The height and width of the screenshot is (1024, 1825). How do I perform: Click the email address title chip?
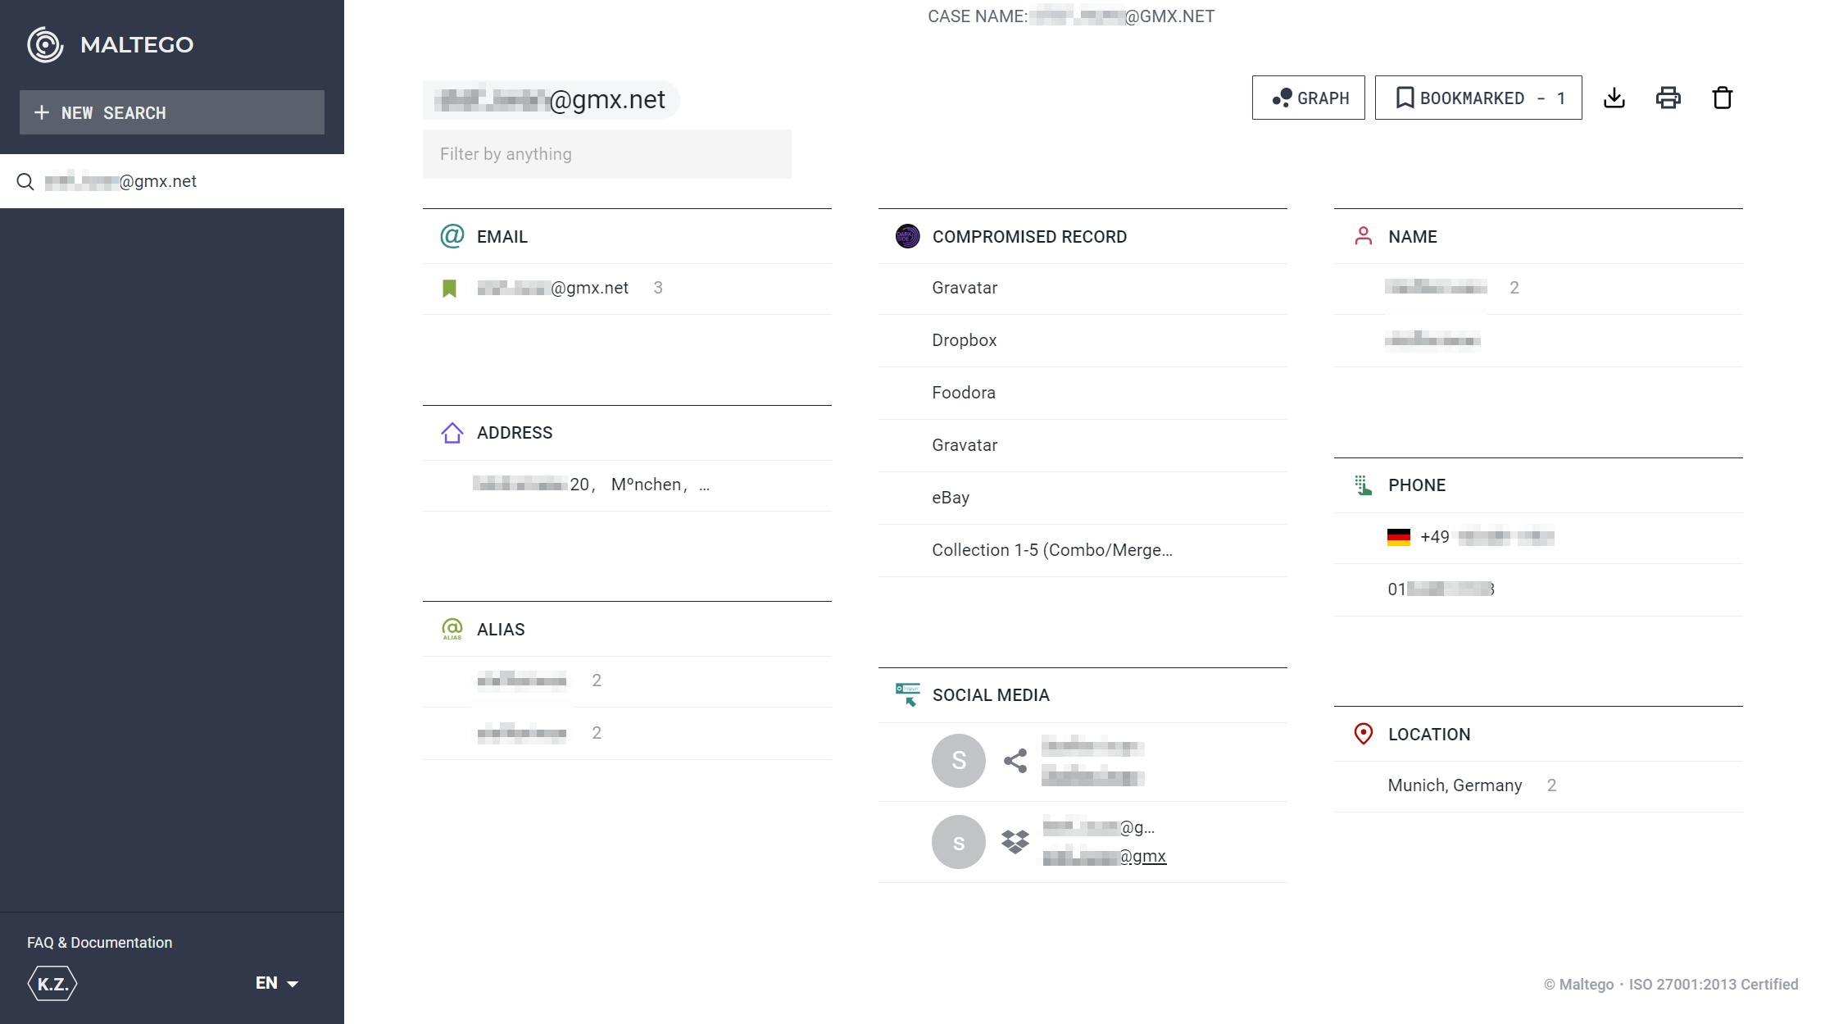coord(551,100)
